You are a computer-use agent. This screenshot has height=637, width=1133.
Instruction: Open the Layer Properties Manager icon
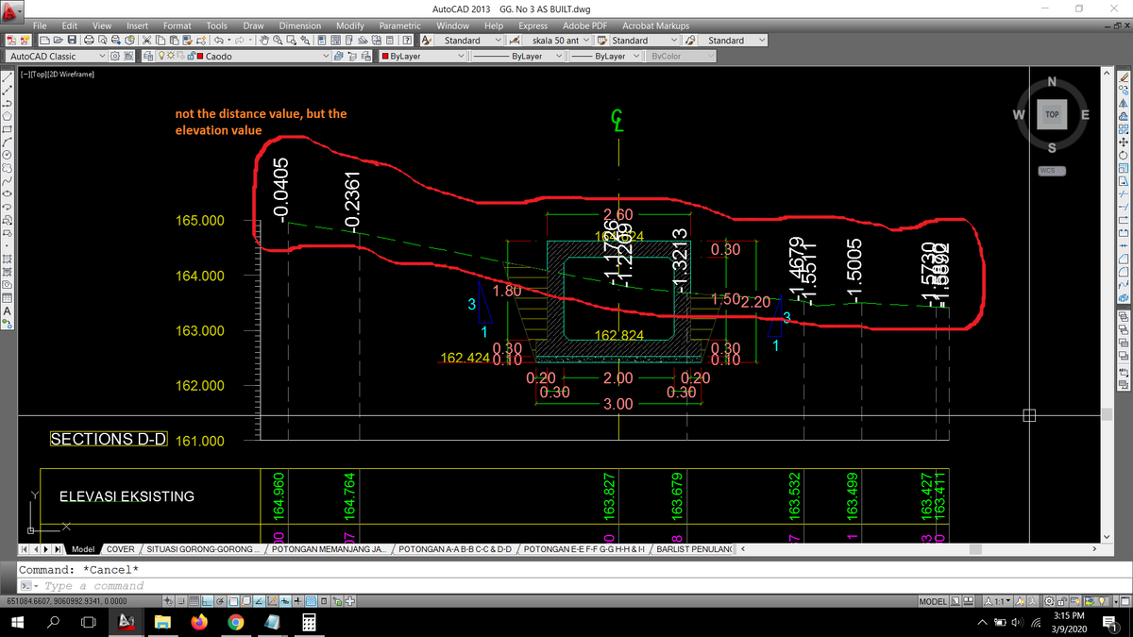pos(150,57)
